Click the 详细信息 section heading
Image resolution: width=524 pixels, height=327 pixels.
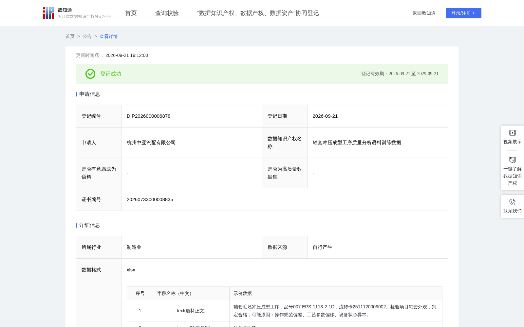[90, 225]
